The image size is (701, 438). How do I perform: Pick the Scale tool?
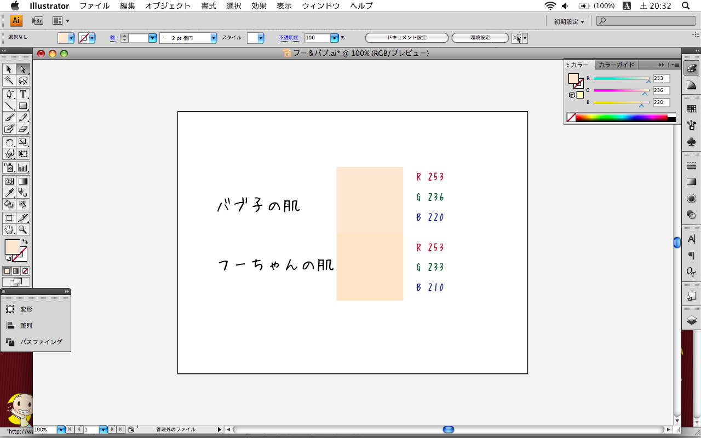tap(23, 142)
